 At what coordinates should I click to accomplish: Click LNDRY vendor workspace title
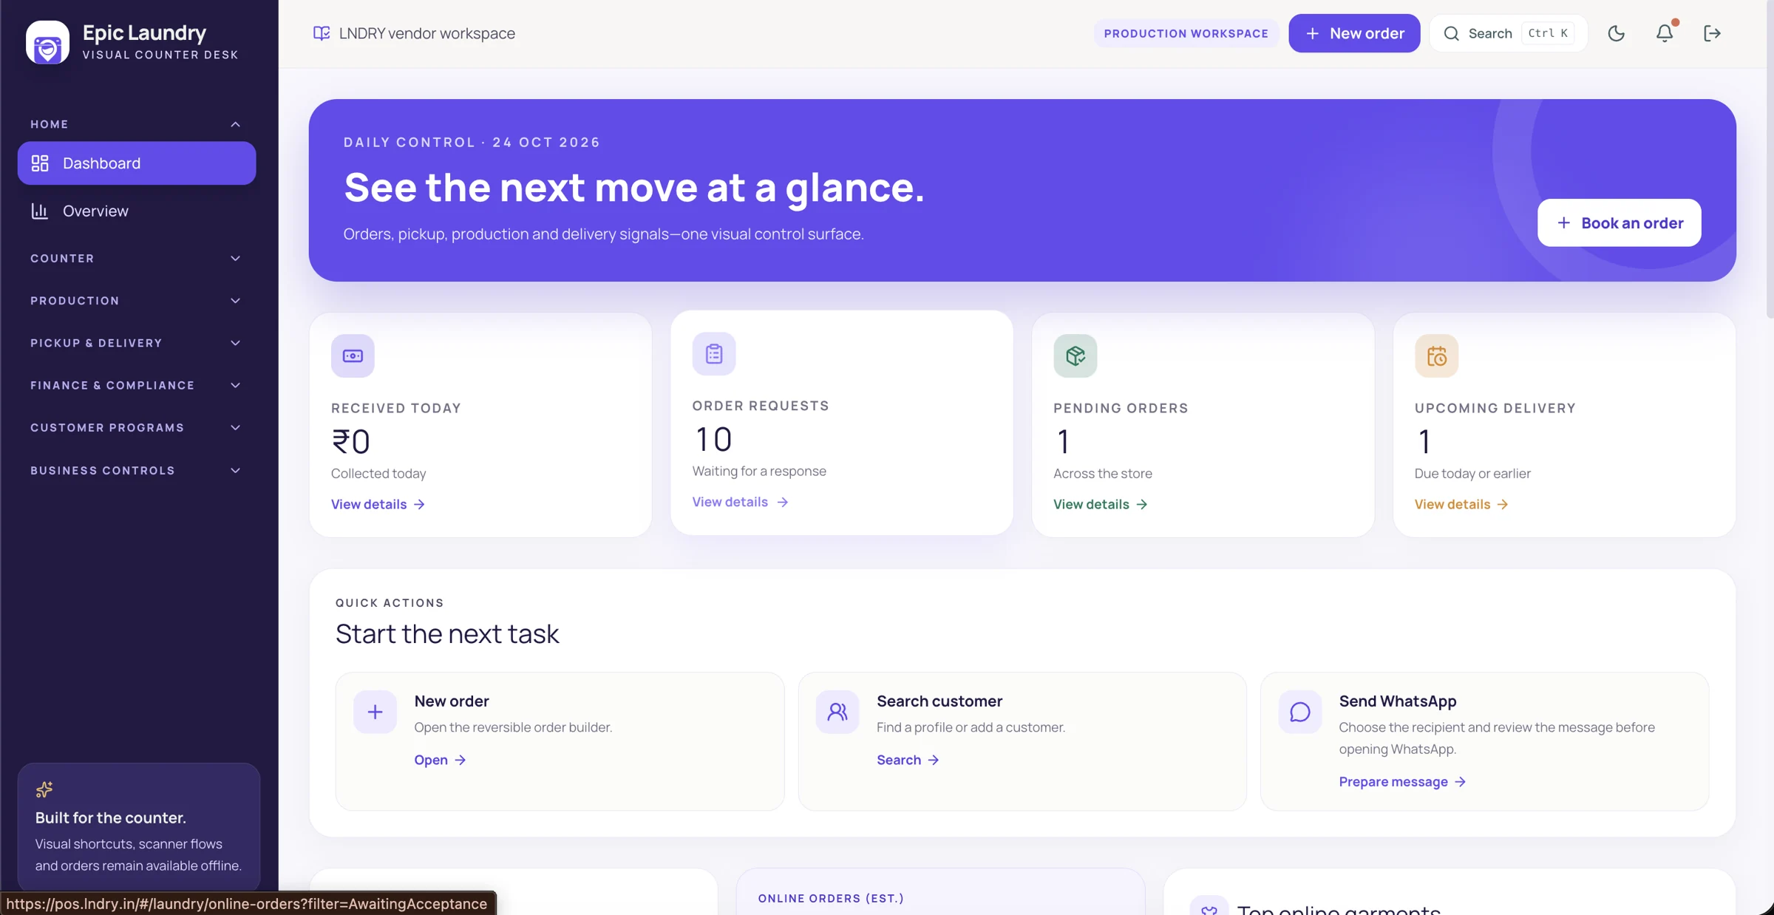(x=427, y=33)
